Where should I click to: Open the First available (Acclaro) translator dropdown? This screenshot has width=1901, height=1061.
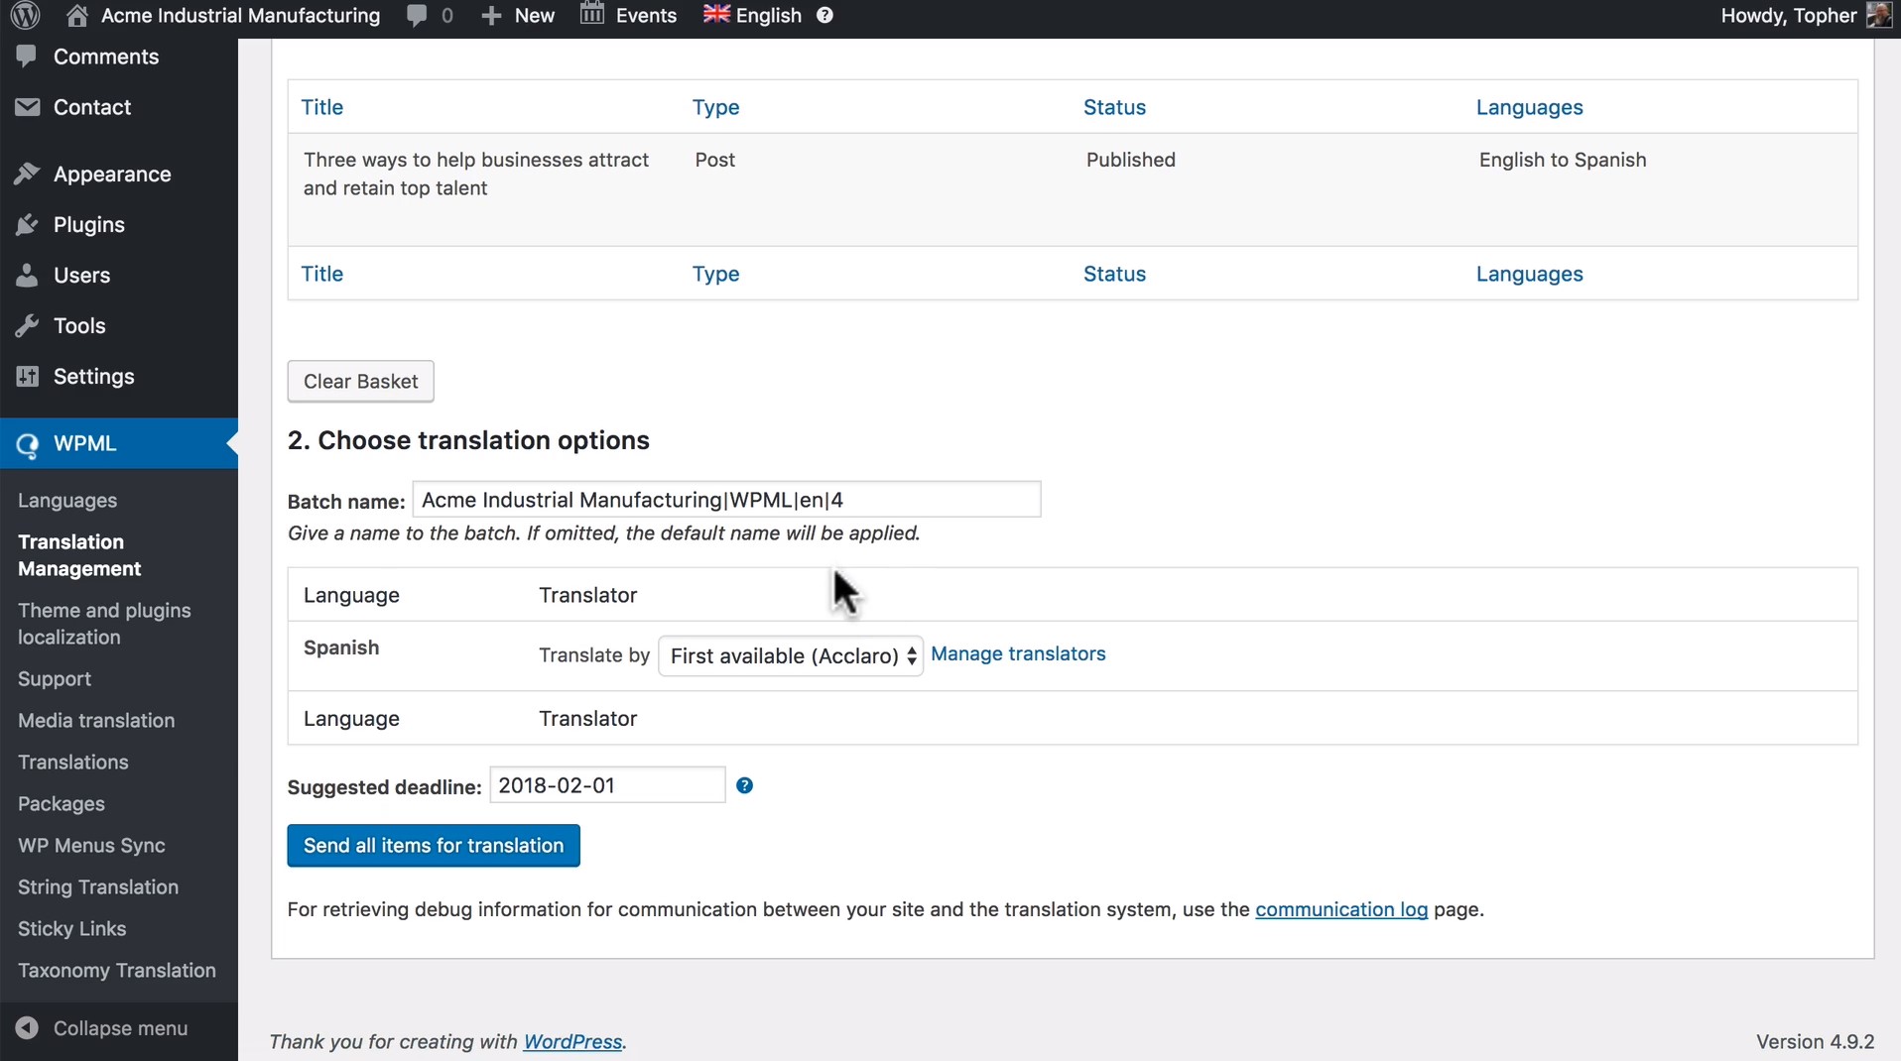pos(789,655)
